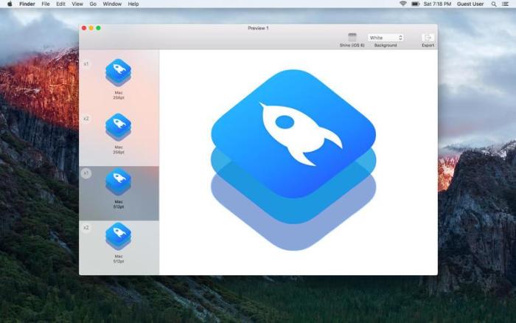Open Notification Center list icon
516x323 pixels.
pos(505,4)
